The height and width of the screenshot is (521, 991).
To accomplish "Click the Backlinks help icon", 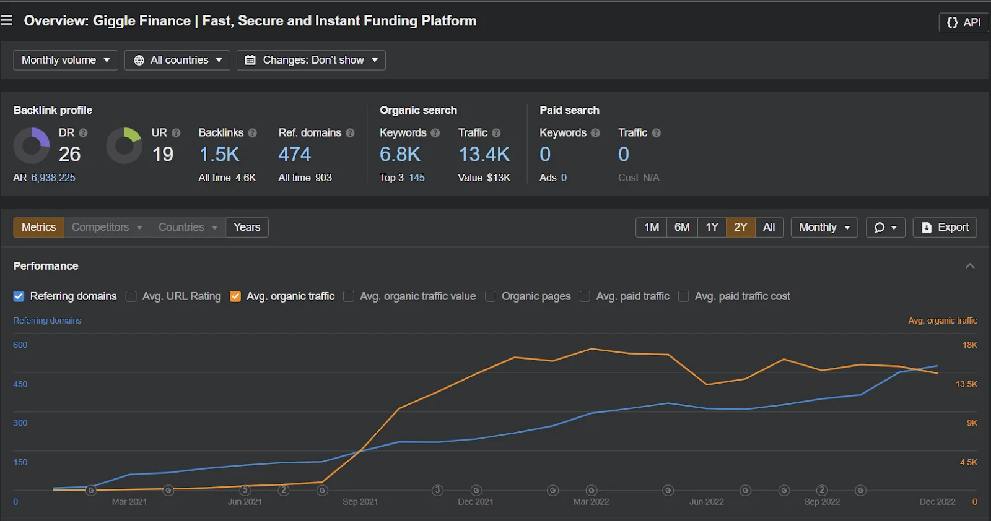I will coord(252,133).
